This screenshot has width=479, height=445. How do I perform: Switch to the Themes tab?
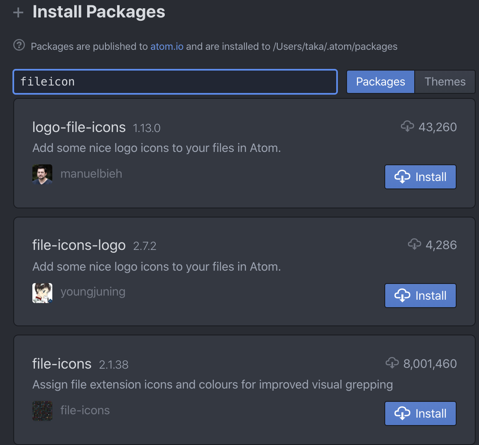pos(445,82)
